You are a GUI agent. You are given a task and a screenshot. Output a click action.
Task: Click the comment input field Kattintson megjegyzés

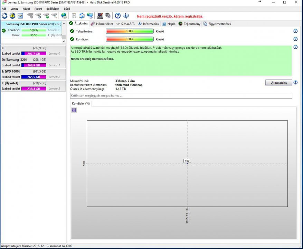click(181, 95)
